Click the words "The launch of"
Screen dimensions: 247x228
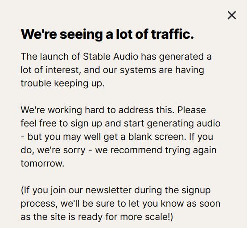[50, 57]
